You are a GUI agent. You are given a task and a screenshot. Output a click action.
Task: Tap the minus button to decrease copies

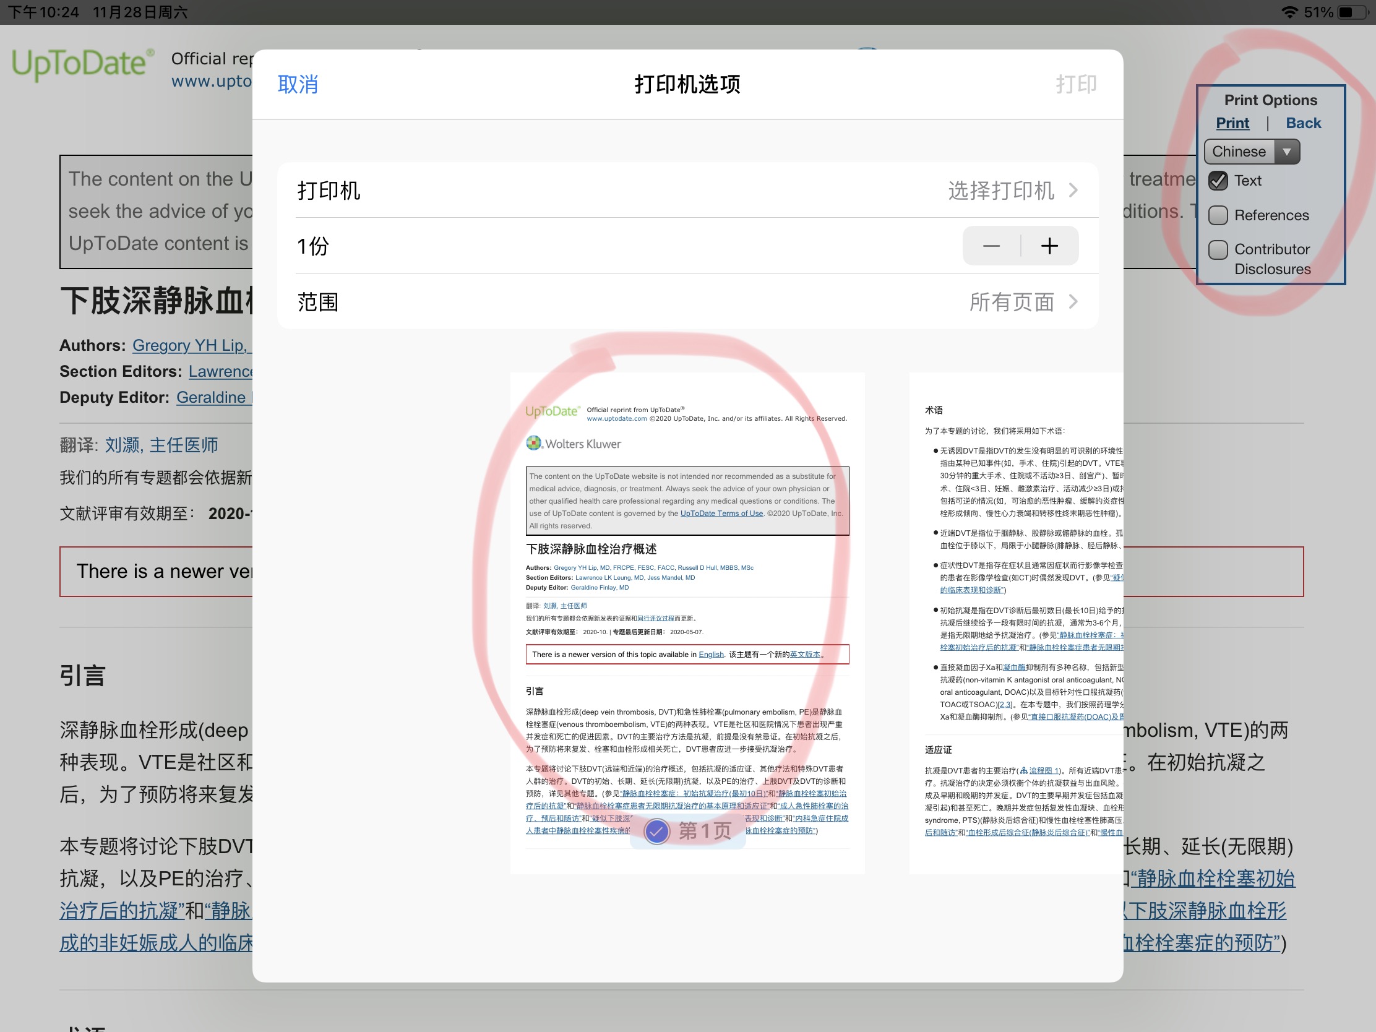click(x=992, y=246)
